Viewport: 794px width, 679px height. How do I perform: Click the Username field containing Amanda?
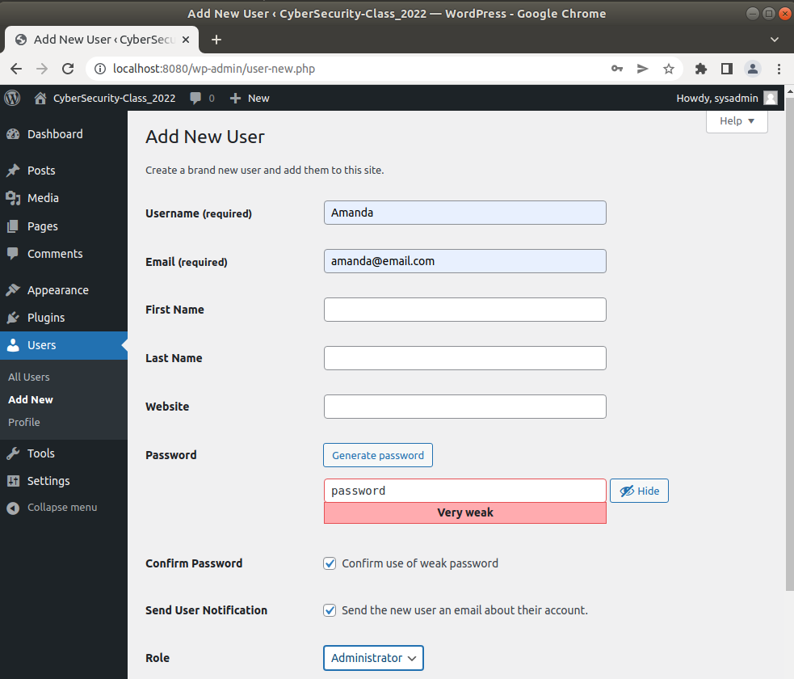[x=465, y=213]
